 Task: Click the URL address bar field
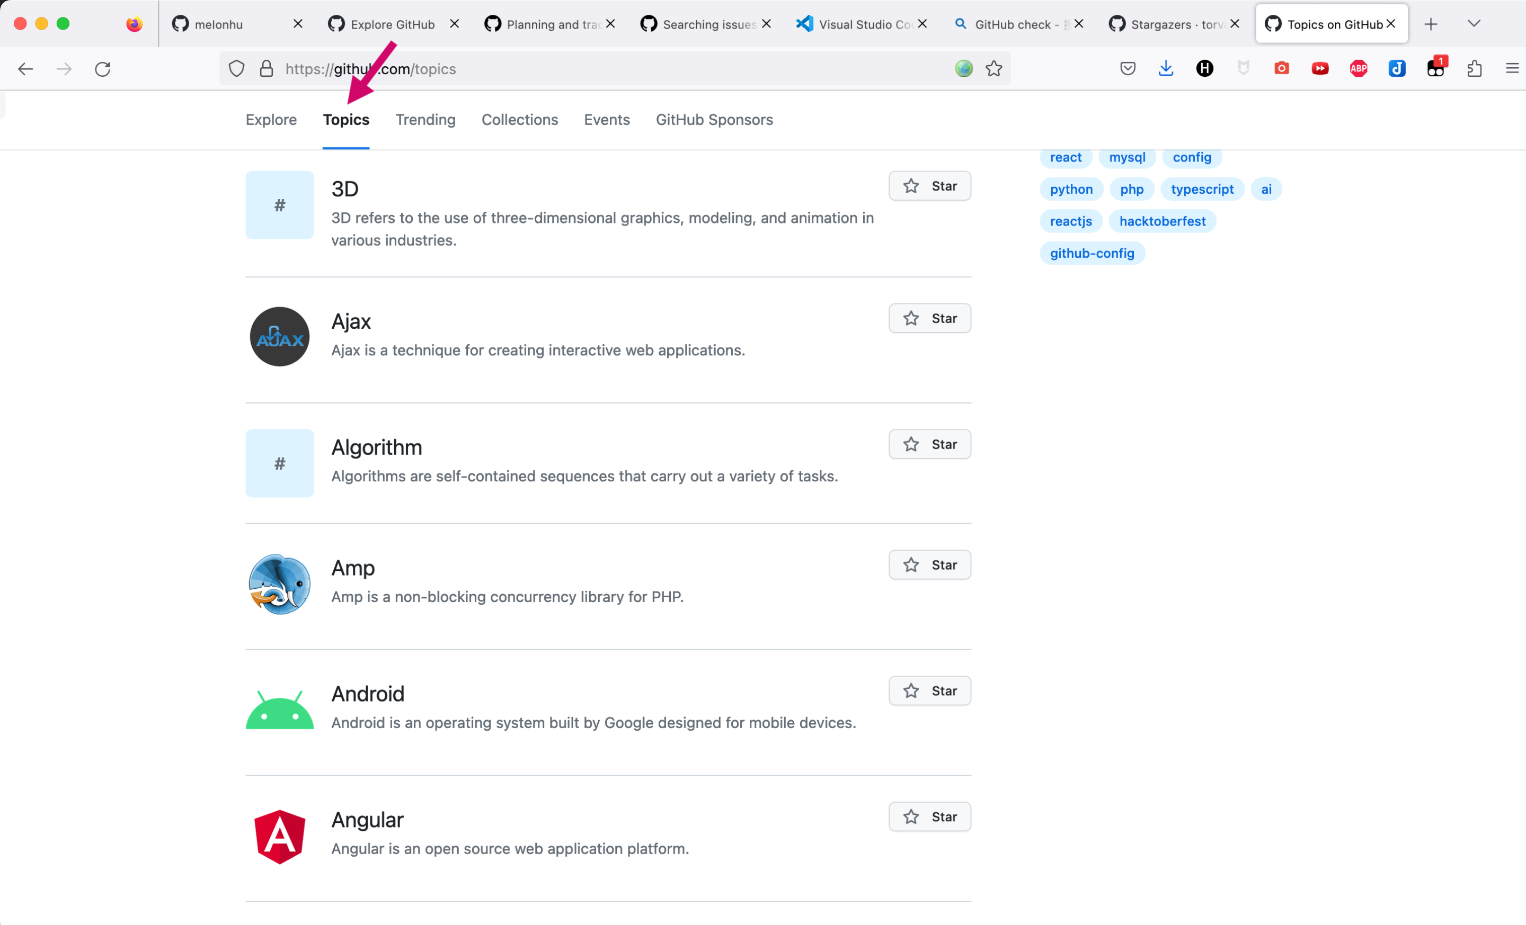click(613, 69)
